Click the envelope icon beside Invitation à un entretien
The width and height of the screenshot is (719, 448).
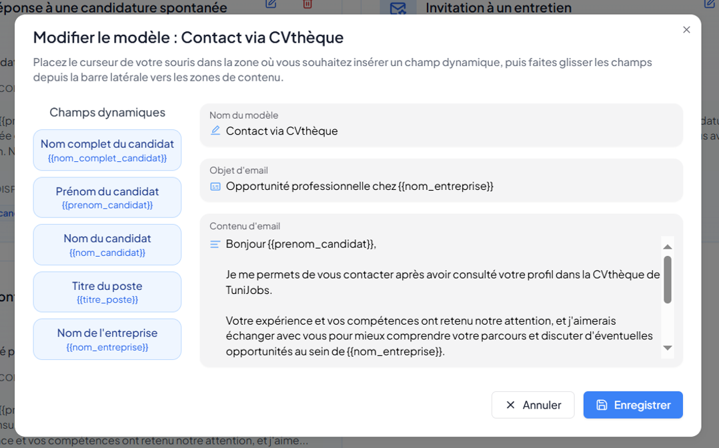click(x=398, y=8)
